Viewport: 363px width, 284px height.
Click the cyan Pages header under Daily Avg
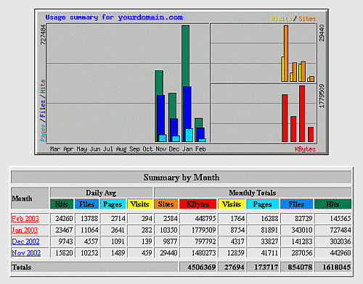pos(113,204)
